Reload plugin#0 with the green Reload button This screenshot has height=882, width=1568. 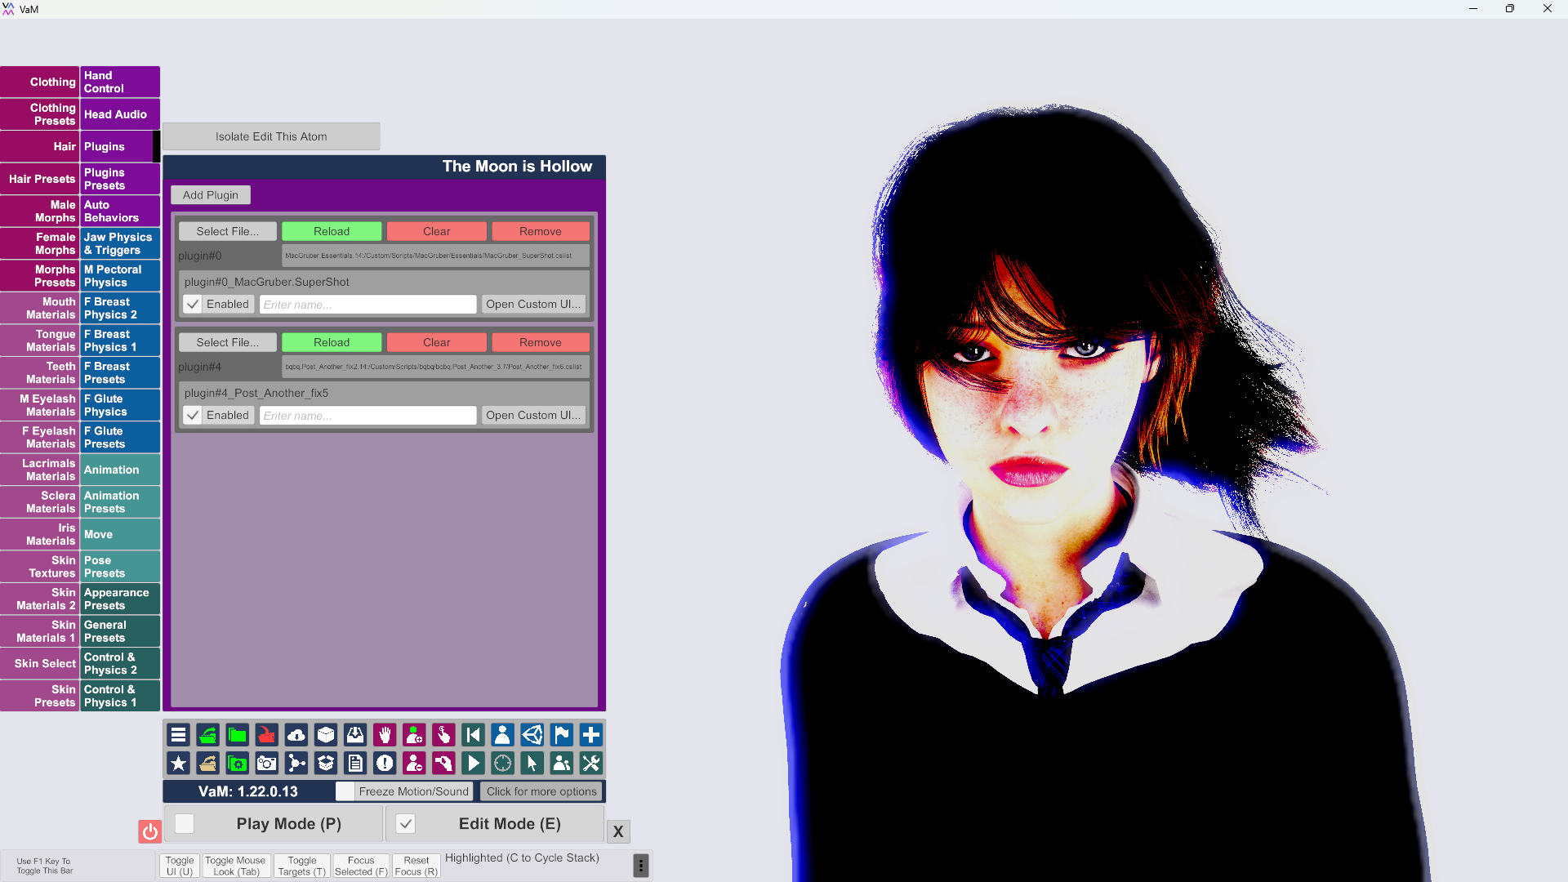[x=332, y=232]
